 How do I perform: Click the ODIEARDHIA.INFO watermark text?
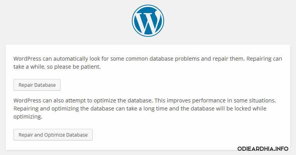pos(263,149)
